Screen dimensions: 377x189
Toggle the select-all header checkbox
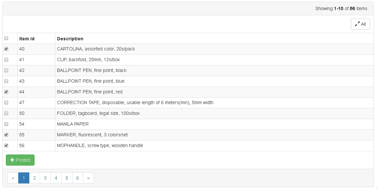6,38
